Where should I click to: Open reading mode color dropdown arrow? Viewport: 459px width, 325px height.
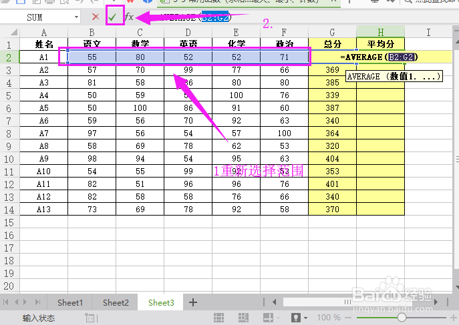point(277,318)
